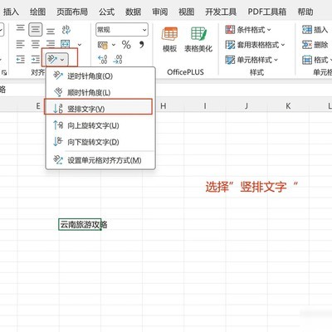Screen dimensions: 332x332
Task: Open 设置单元格对齐方式(M) option
Action: click(x=100, y=160)
